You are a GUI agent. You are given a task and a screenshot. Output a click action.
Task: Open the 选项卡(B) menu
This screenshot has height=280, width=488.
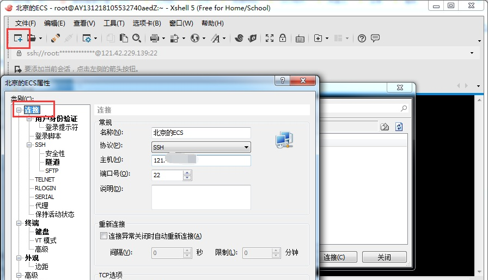(147, 23)
